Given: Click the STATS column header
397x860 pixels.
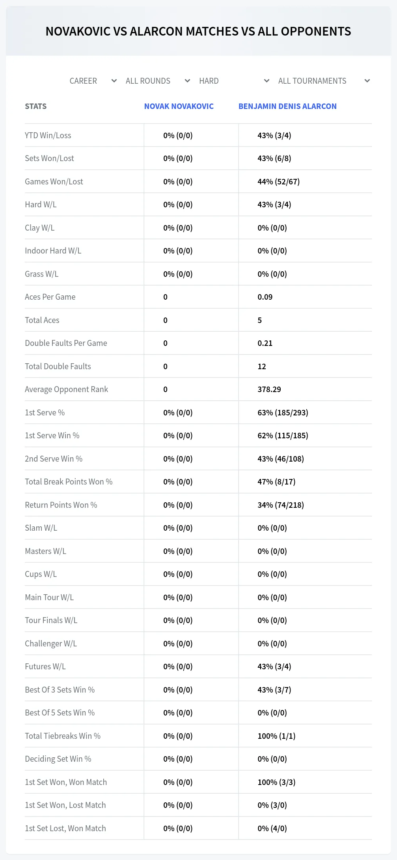Looking at the screenshot, I should [x=36, y=106].
